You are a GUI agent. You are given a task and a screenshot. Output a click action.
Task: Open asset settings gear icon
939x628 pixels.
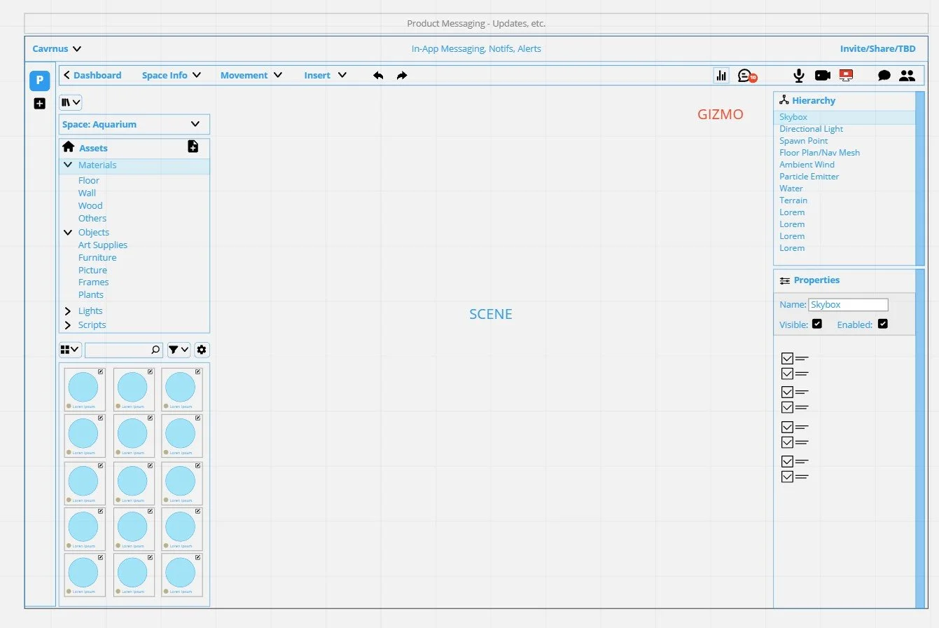(202, 350)
